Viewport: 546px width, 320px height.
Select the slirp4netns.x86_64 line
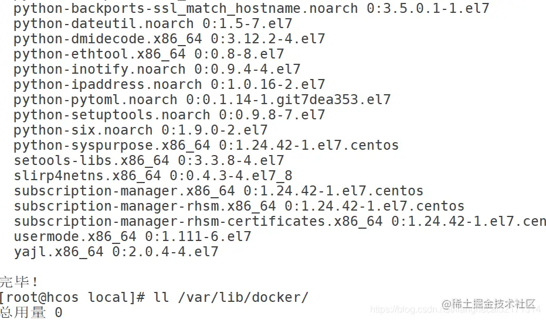point(152,176)
